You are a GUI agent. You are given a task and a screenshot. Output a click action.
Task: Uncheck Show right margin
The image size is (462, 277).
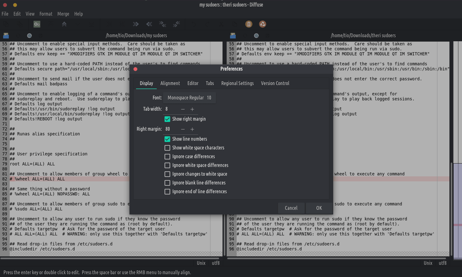click(x=167, y=119)
